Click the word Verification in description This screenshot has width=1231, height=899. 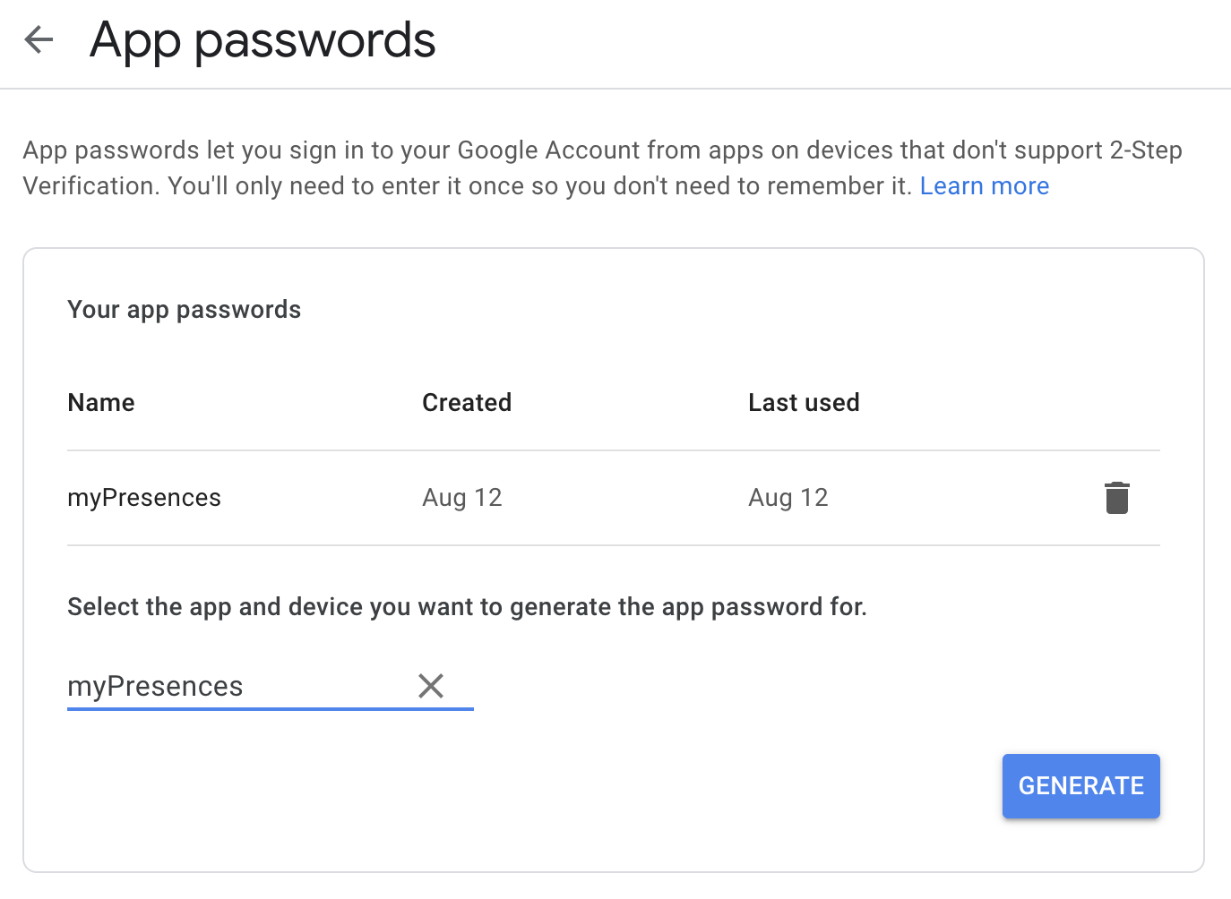click(89, 186)
